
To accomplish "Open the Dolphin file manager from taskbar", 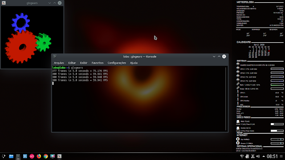I will [x=11, y=156].
